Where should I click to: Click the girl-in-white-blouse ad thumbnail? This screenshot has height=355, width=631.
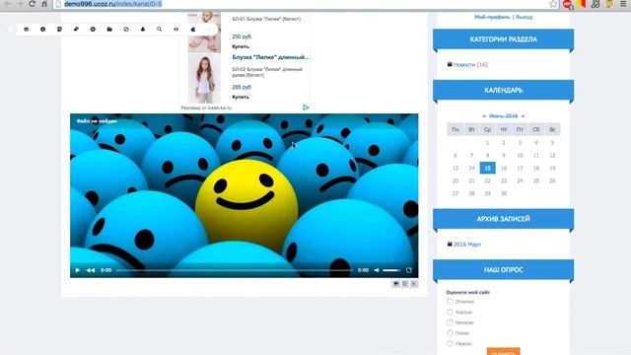click(x=204, y=79)
